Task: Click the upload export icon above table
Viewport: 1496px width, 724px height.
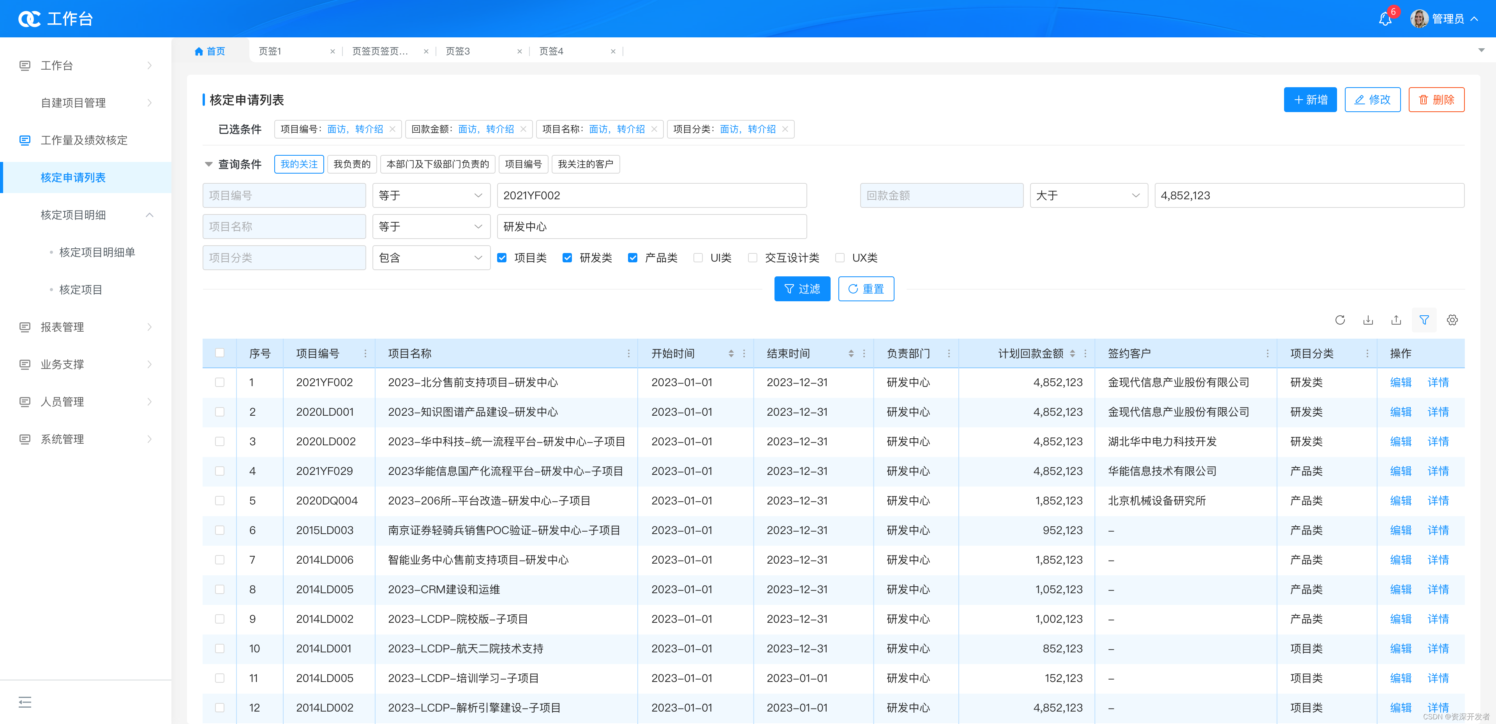Action: pyautogui.click(x=1396, y=320)
